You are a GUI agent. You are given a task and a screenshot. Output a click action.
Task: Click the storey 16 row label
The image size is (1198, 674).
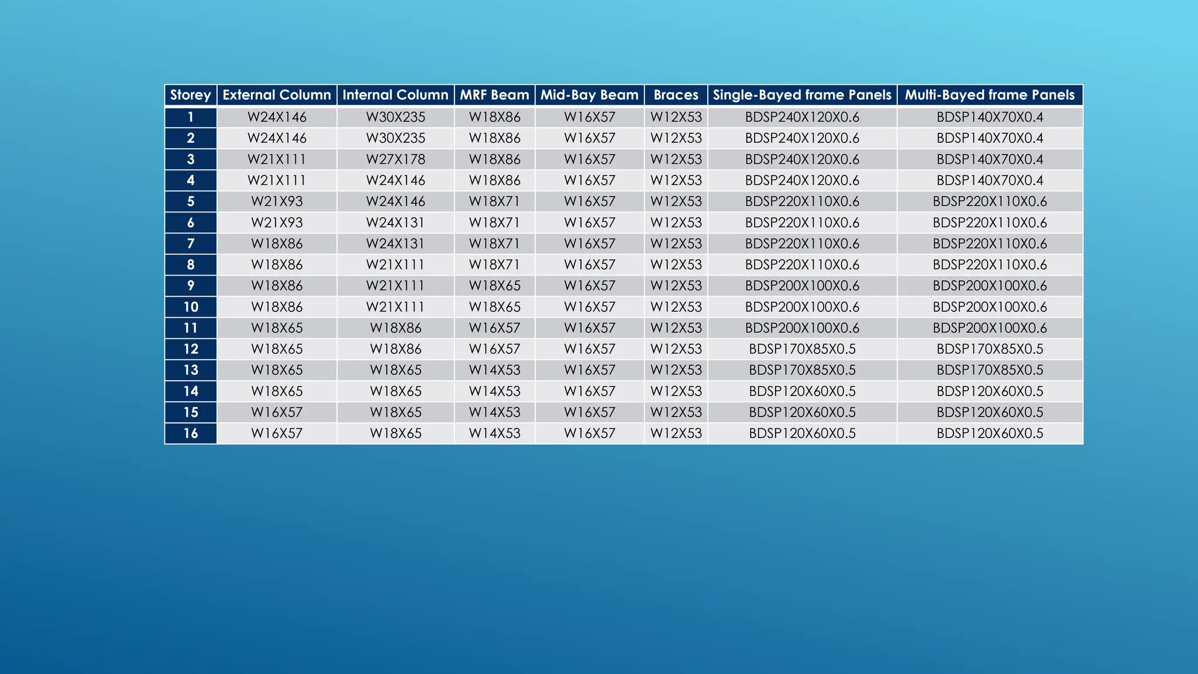pos(191,434)
